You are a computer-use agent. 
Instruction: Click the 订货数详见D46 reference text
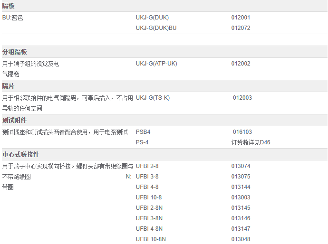[x=251, y=142]
